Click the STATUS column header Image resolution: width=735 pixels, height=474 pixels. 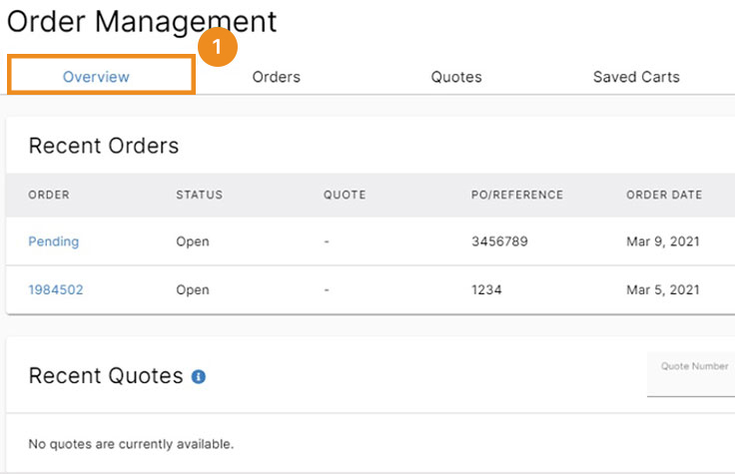pyautogui.click(x=199, y=195)
